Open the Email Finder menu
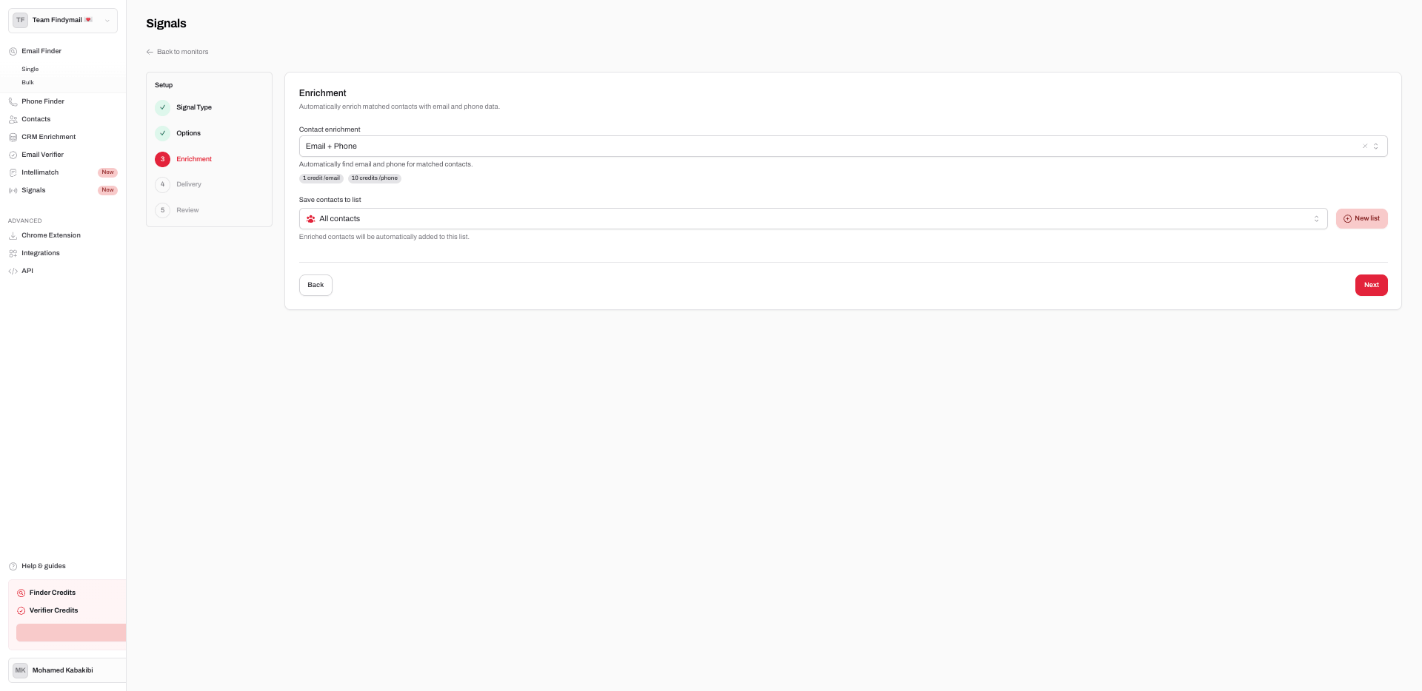The height and width of the screenshot is (691, 1422). click(x=41, y=51)
